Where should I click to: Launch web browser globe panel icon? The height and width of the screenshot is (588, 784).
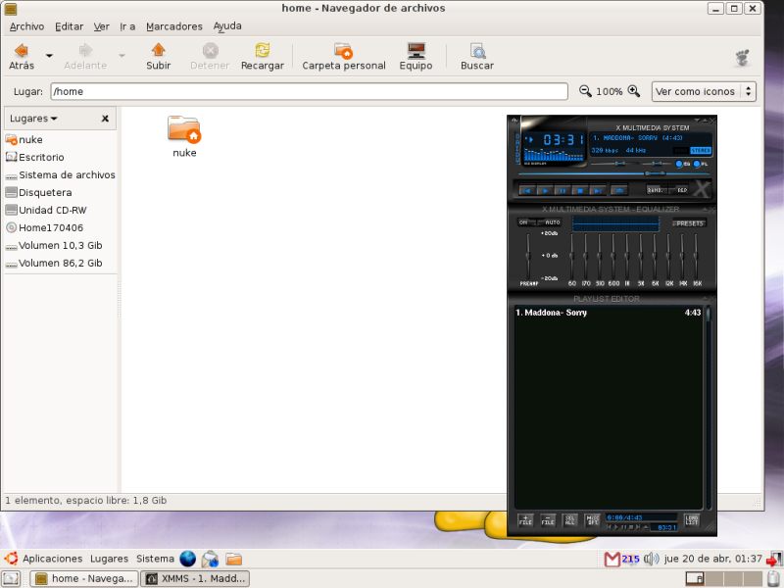tap(188, 559)
